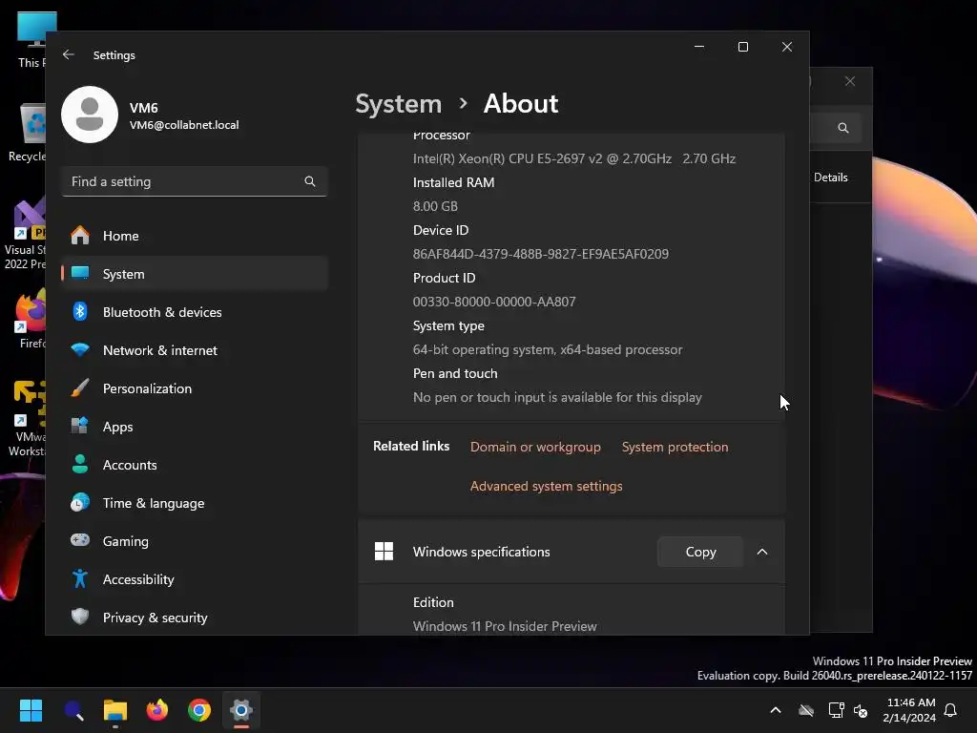977x733 pixels.
Task: Click the search magnifier in Find a setting
Action: pyautogui.click(x=310, y=181)
